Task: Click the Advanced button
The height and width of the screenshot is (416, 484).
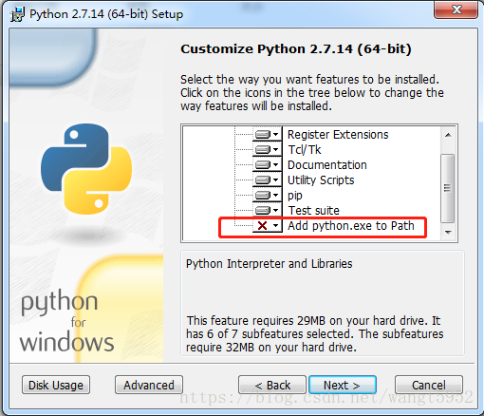Action: click(149, 385)
